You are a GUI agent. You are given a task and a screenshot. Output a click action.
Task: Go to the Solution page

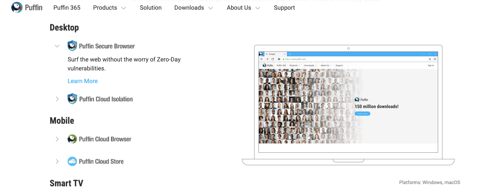tap(151, 7)
